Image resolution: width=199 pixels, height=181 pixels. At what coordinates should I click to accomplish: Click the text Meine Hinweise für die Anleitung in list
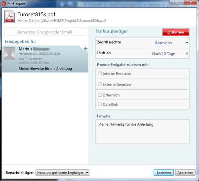click(45, 69)
